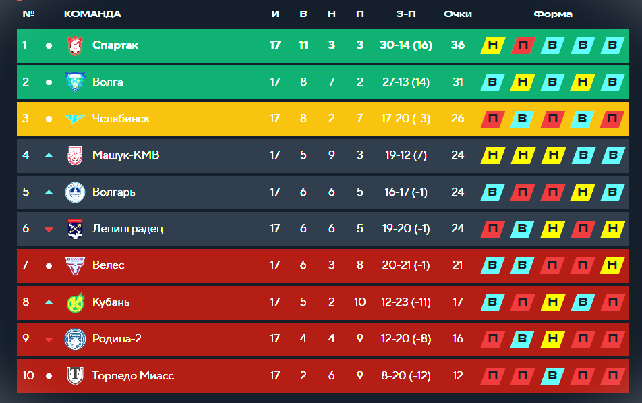Click the Торпедо Миасс shield icon
Screen dimensions: 642x403
[x=74, y=375]
